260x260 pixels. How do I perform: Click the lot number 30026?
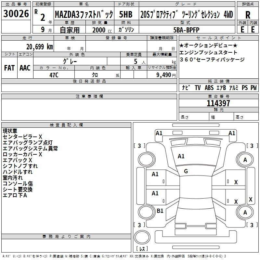[x=16, y=14]
